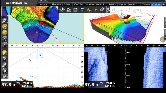166x93 pixels.
Task: Click the zoom out magnifier tool
Action: click(x=5, y=44)
